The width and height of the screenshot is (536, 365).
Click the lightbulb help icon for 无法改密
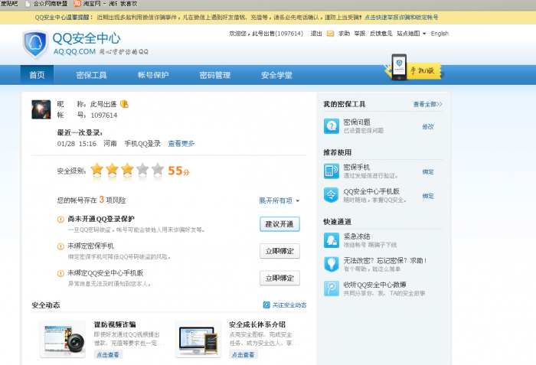(x=332, y=264)
